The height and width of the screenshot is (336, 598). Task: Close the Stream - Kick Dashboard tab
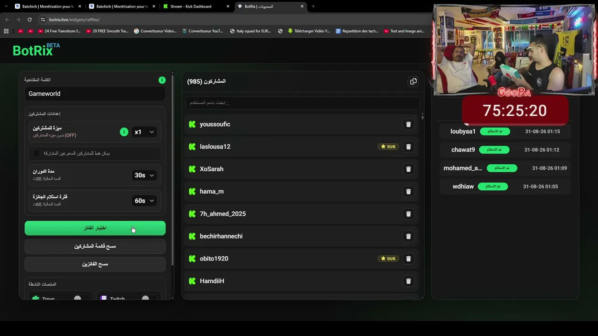coord(228,7)
